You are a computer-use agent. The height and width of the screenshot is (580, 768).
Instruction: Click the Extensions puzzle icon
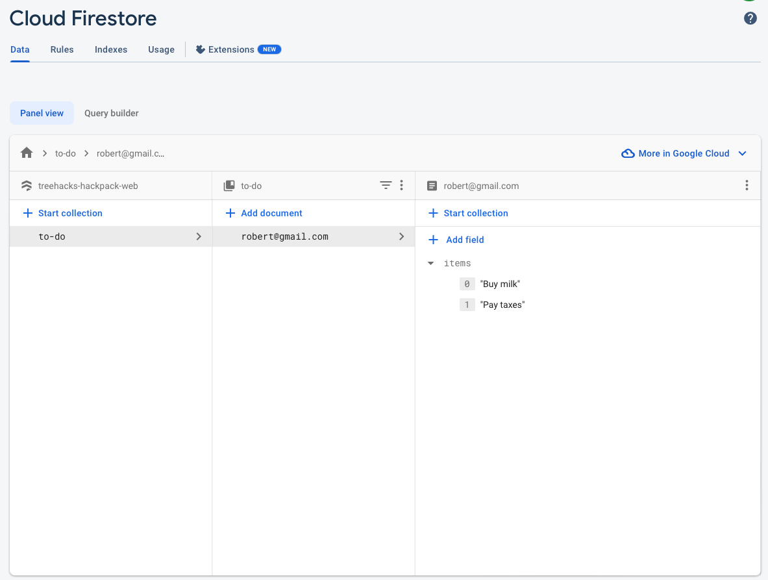(201, 49)
